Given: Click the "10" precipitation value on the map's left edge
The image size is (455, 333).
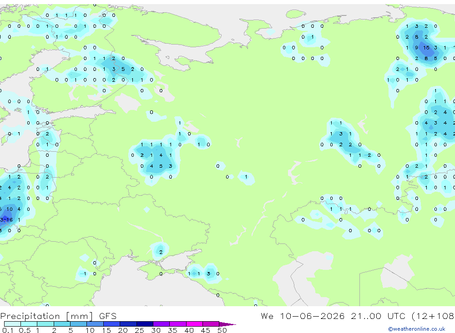Looking at the screenshot, I should (x=10, y=209).
